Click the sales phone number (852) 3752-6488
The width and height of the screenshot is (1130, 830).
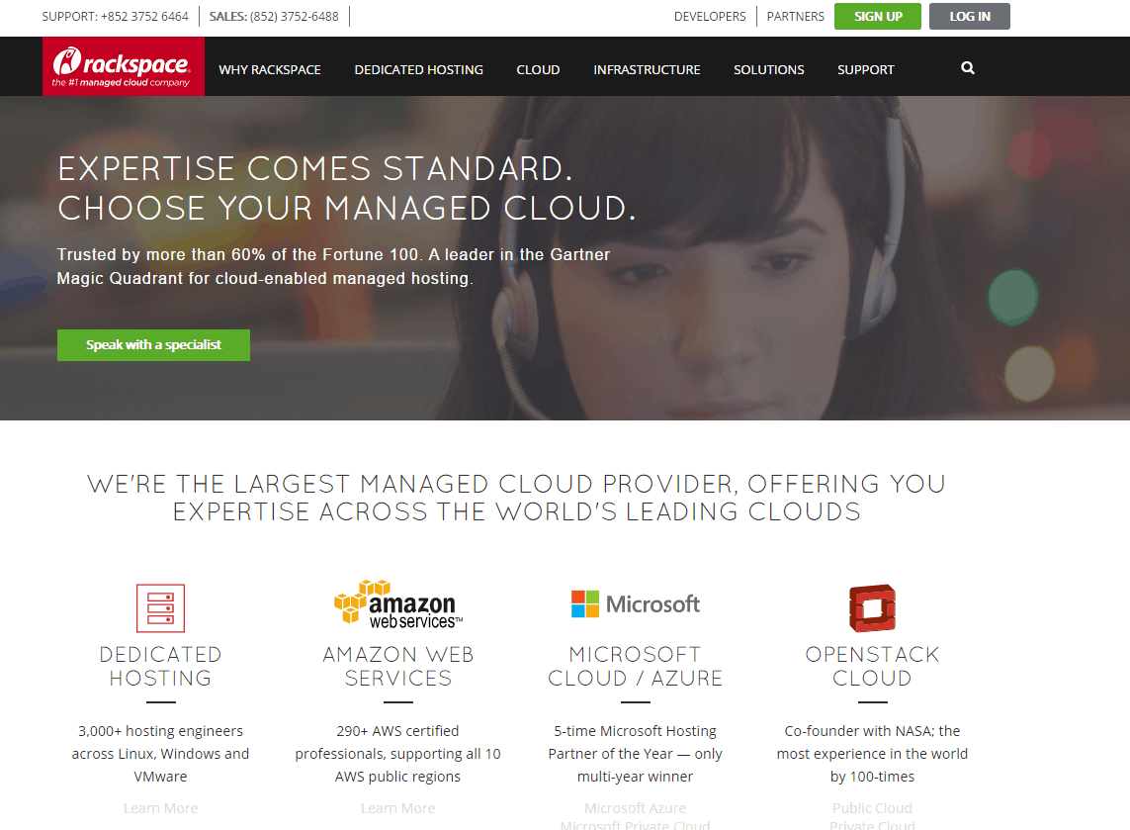(294, 17)
